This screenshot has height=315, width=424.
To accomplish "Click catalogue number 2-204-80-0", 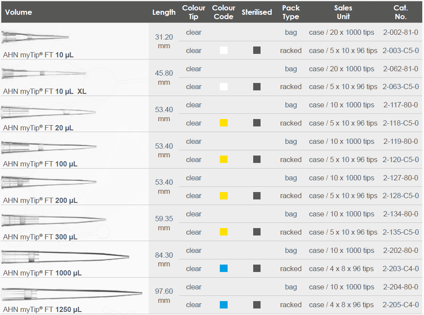I will [x=401, y=287].
